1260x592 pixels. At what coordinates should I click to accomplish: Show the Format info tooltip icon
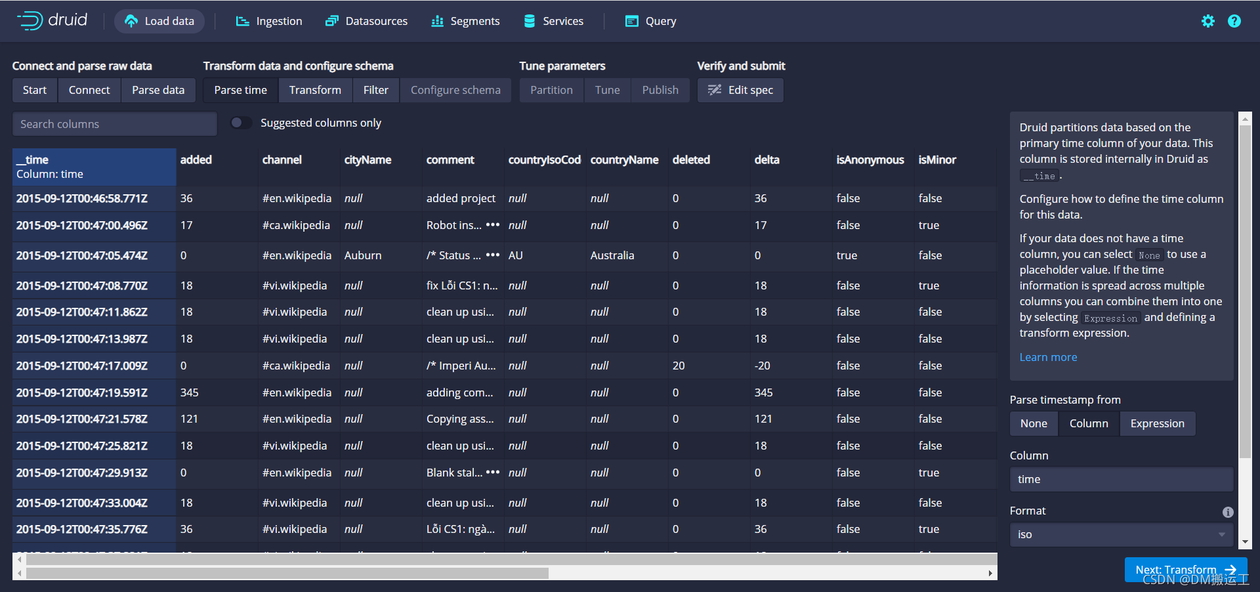pyautogui.click(x=1228, y=512)
